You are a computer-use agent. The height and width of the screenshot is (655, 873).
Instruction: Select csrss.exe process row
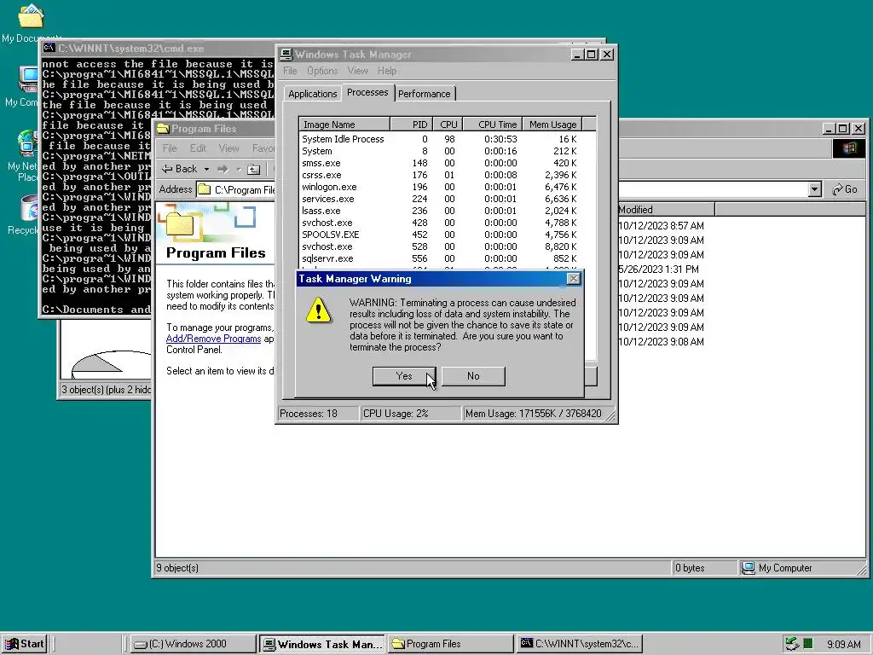tap(440, 175)
